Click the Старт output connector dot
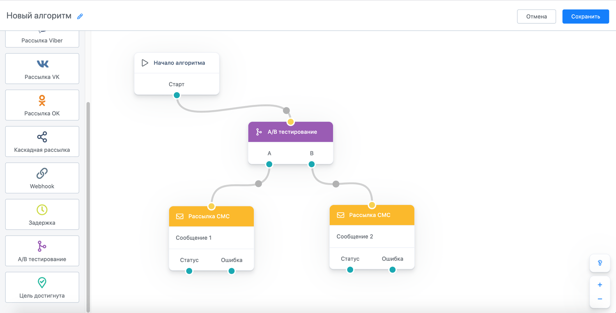This screenshot has height=313, width=616. (177, 95)
